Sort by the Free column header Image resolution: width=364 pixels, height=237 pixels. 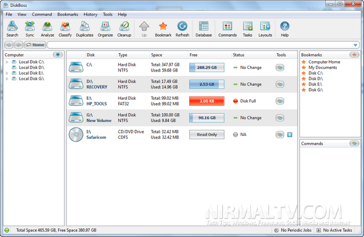pyautogui.click(x=193, y=55)
